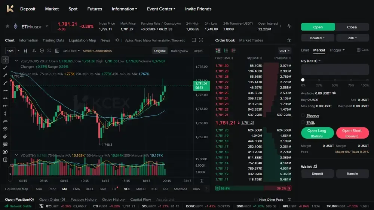The width and height of the screenshot is (374, 210).
Task: Open the Spot menu item
Action: tap(73, 9)
